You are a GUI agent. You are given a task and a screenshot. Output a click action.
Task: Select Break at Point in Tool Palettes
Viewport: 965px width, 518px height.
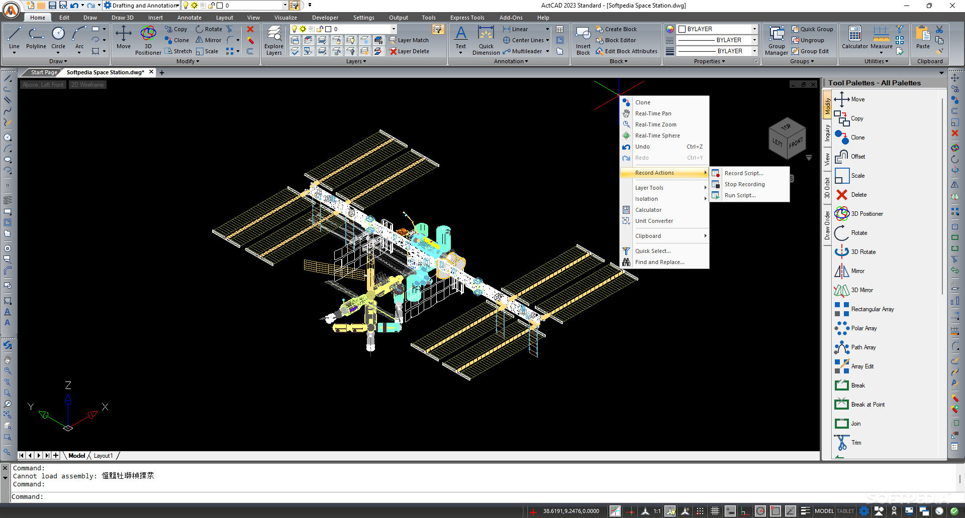point(860,405)
